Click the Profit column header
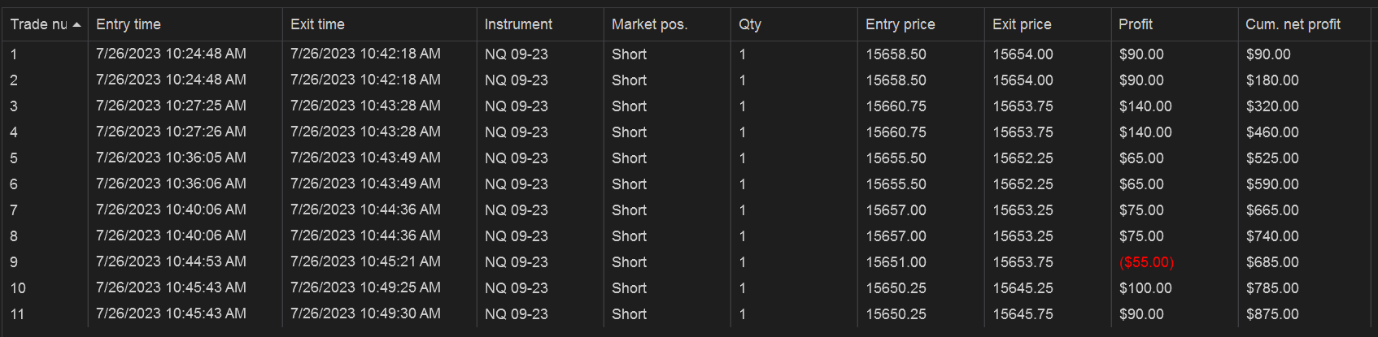1378x337 pixels. coord(1174,24)
